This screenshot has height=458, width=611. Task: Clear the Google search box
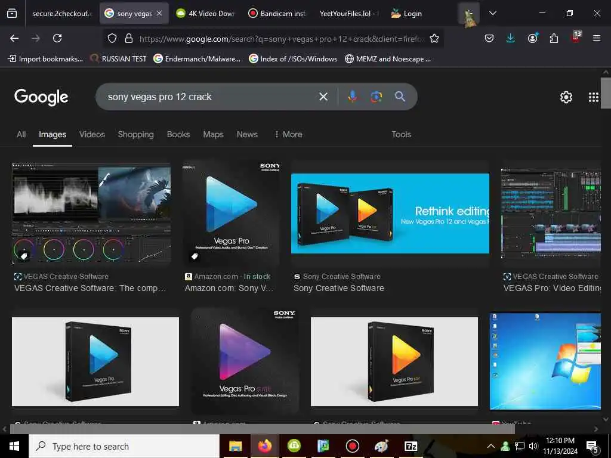coord(323,97)
